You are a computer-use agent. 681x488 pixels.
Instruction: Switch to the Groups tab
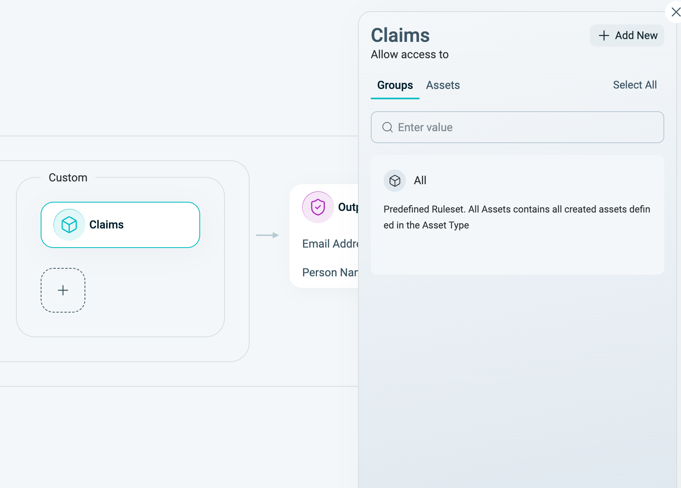[395, 85]
